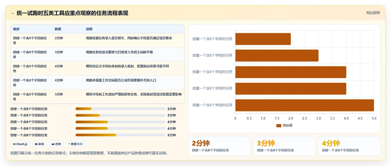This screenshot has width=391, height=166.
Task: Click the description starting 模拟字段和工作流较严谨
Action: click(134, 94)
